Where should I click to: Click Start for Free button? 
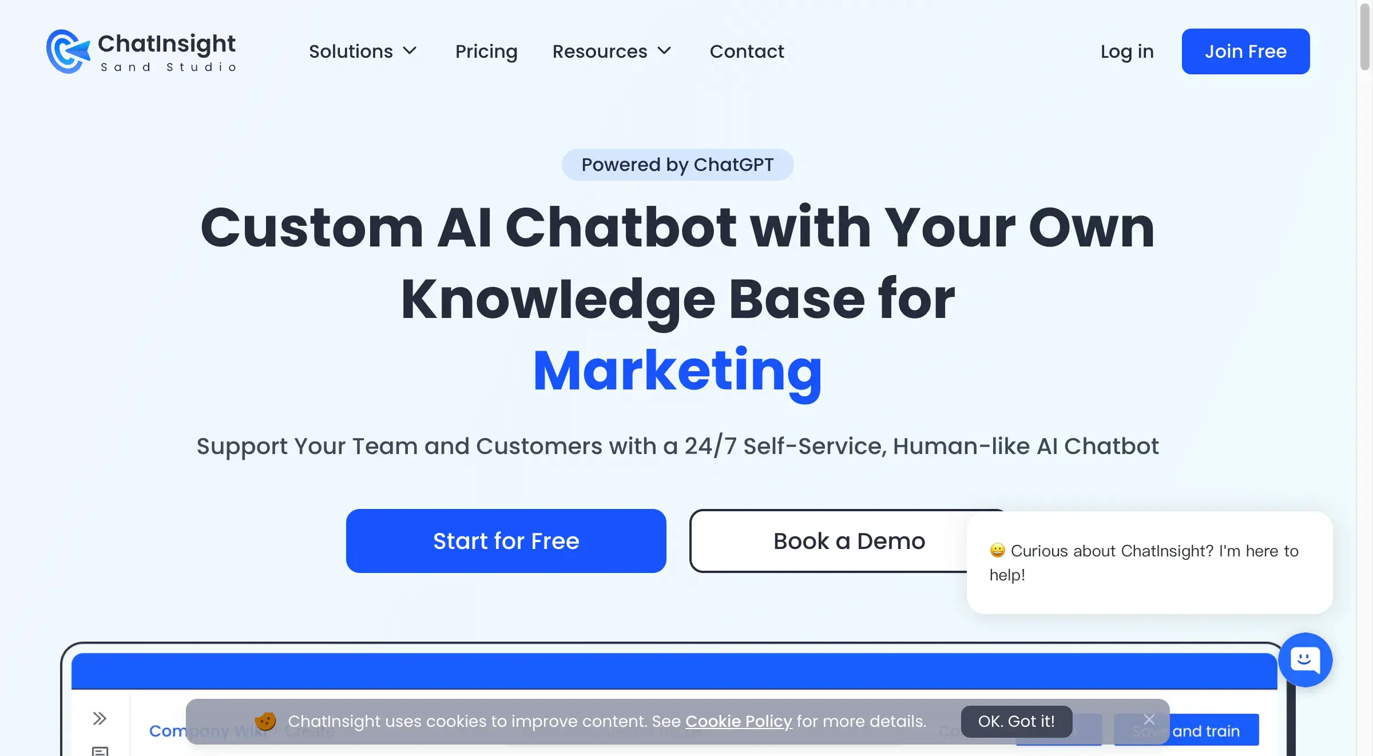[506, 541]
